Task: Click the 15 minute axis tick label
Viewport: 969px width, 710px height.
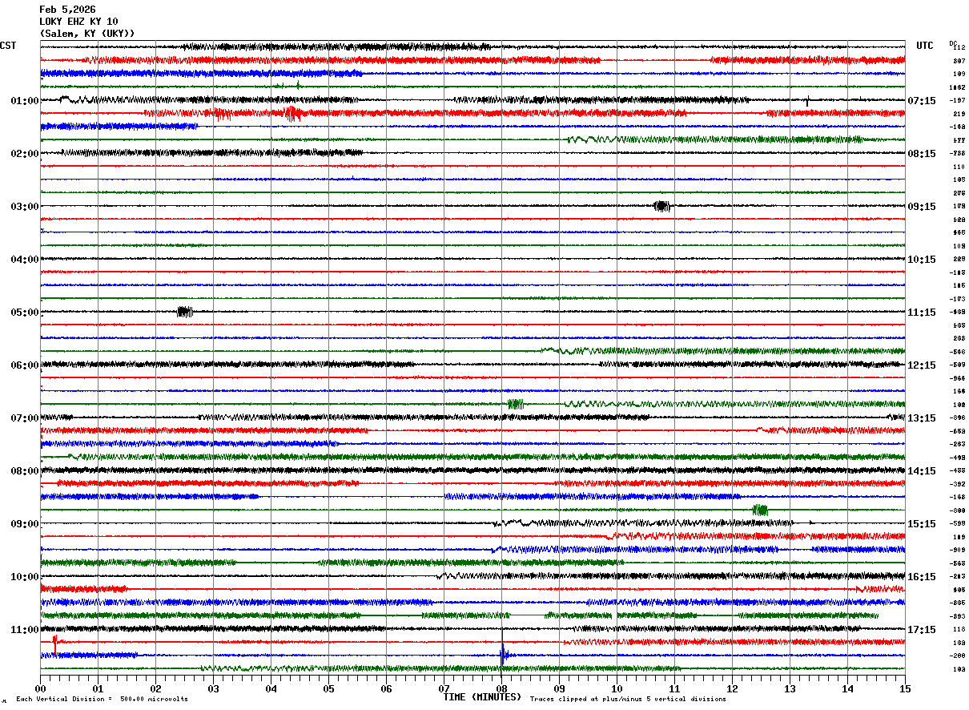Action: tap(905, 688)
